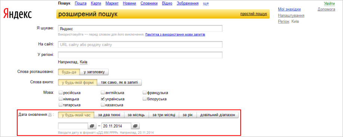Select у будь-який час date option
Screen dimensions: 343x137
(76, 115)
